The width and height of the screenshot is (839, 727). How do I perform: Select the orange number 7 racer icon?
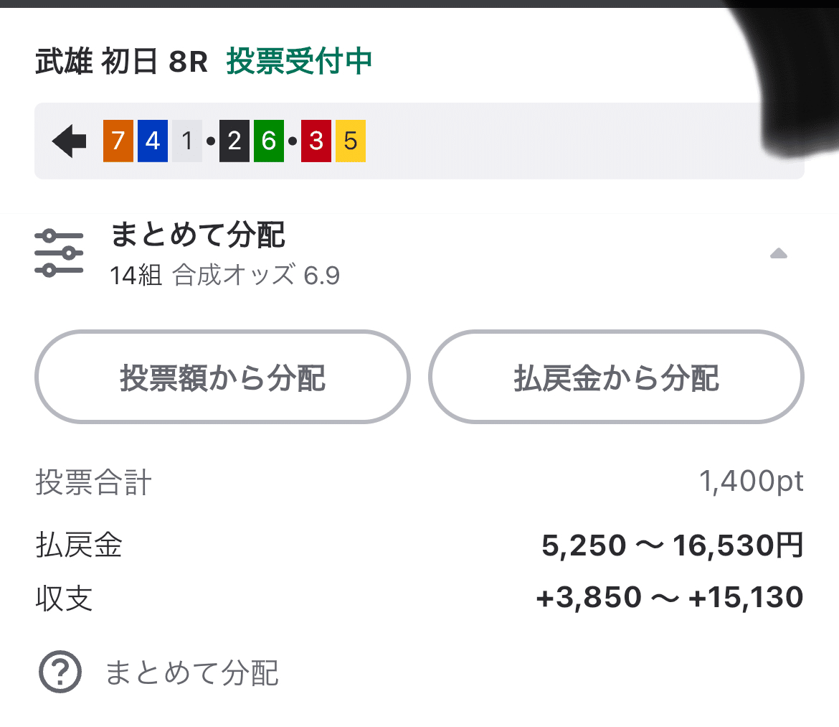(118, 141)
